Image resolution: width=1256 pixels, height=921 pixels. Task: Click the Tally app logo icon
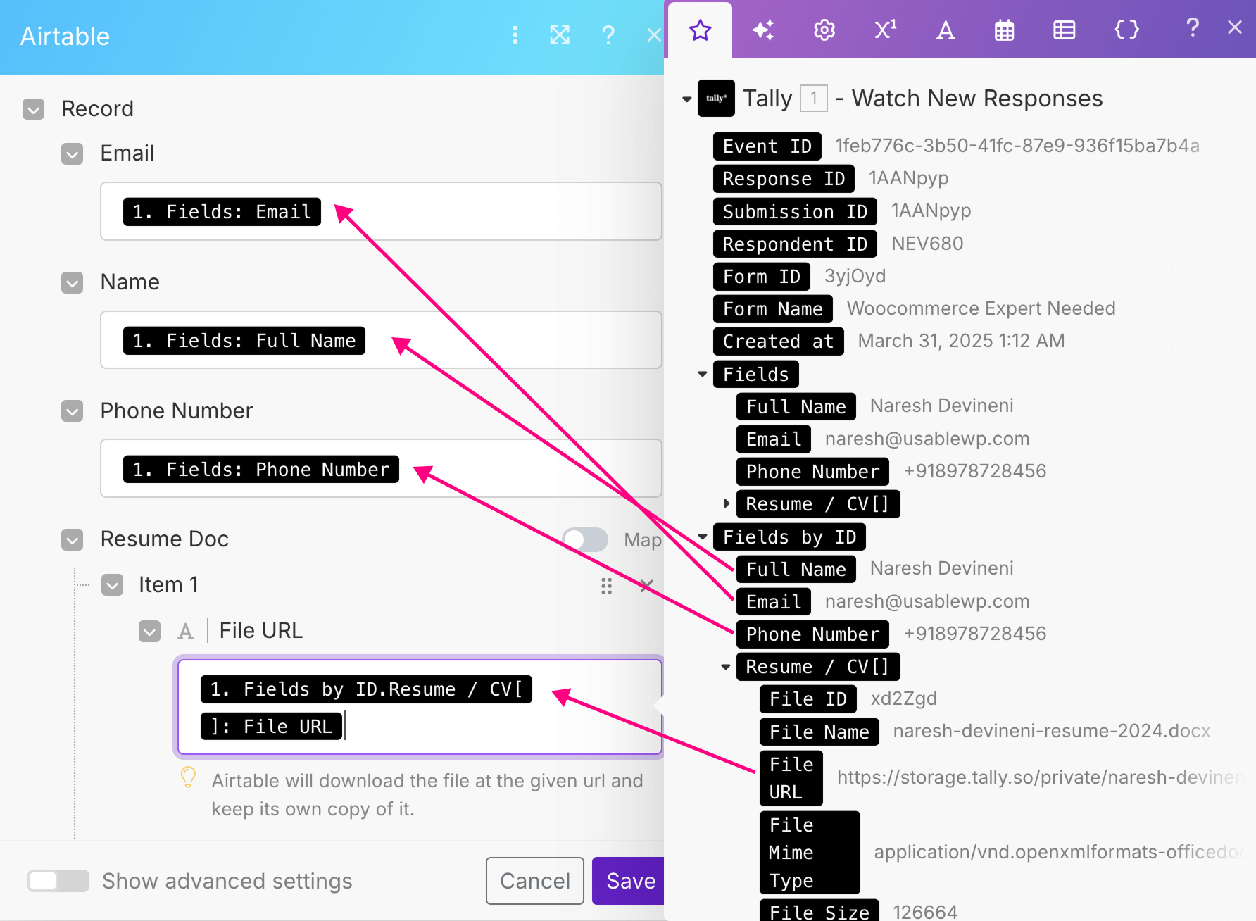(716, 99)
